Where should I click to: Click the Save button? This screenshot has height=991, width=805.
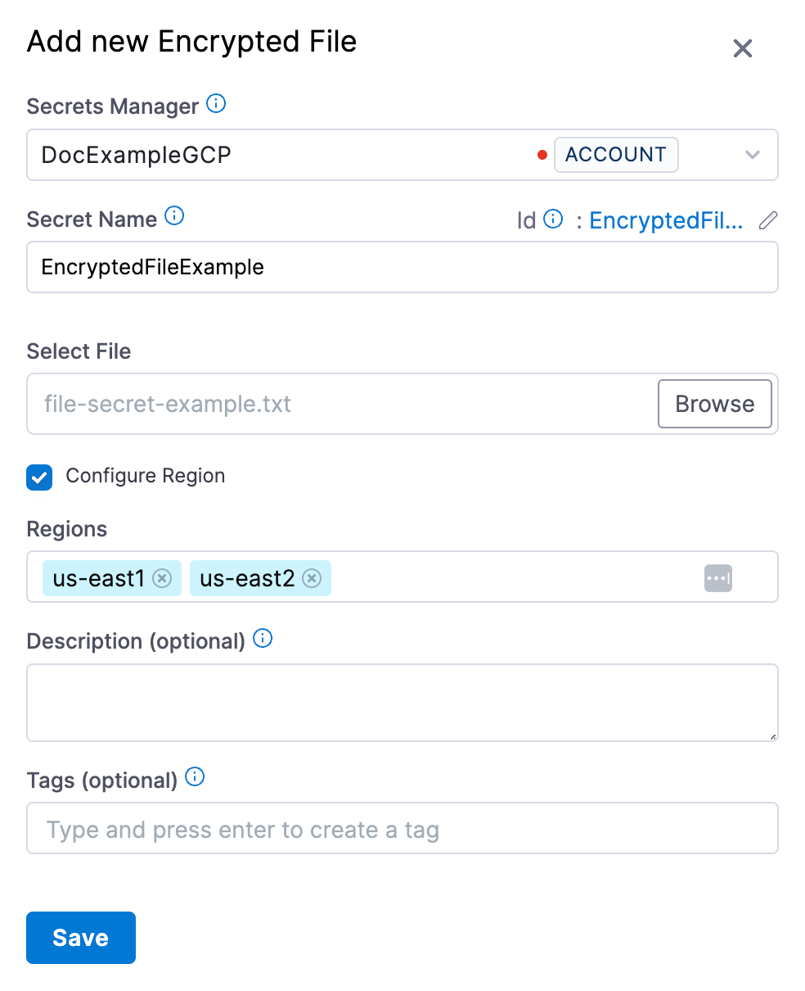click(80, 938)
